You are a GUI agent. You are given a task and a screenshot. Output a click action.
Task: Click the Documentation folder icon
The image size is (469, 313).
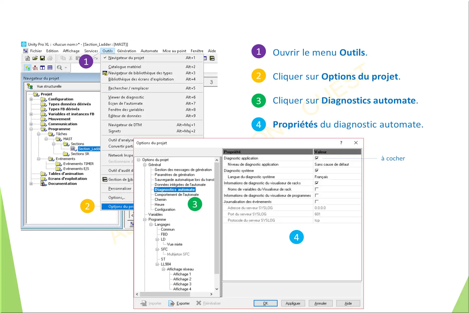tap(44, 184)
